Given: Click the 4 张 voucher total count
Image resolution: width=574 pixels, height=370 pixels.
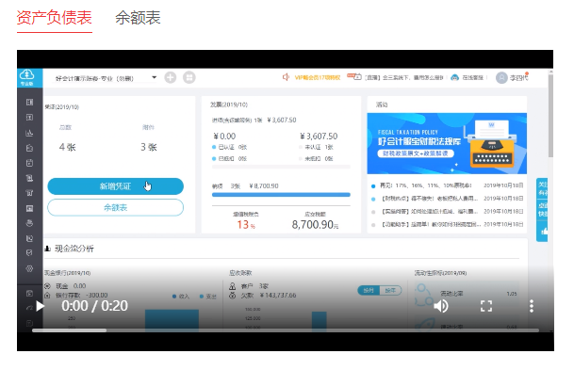Looking at the screenshot, I should coord(67,147).
